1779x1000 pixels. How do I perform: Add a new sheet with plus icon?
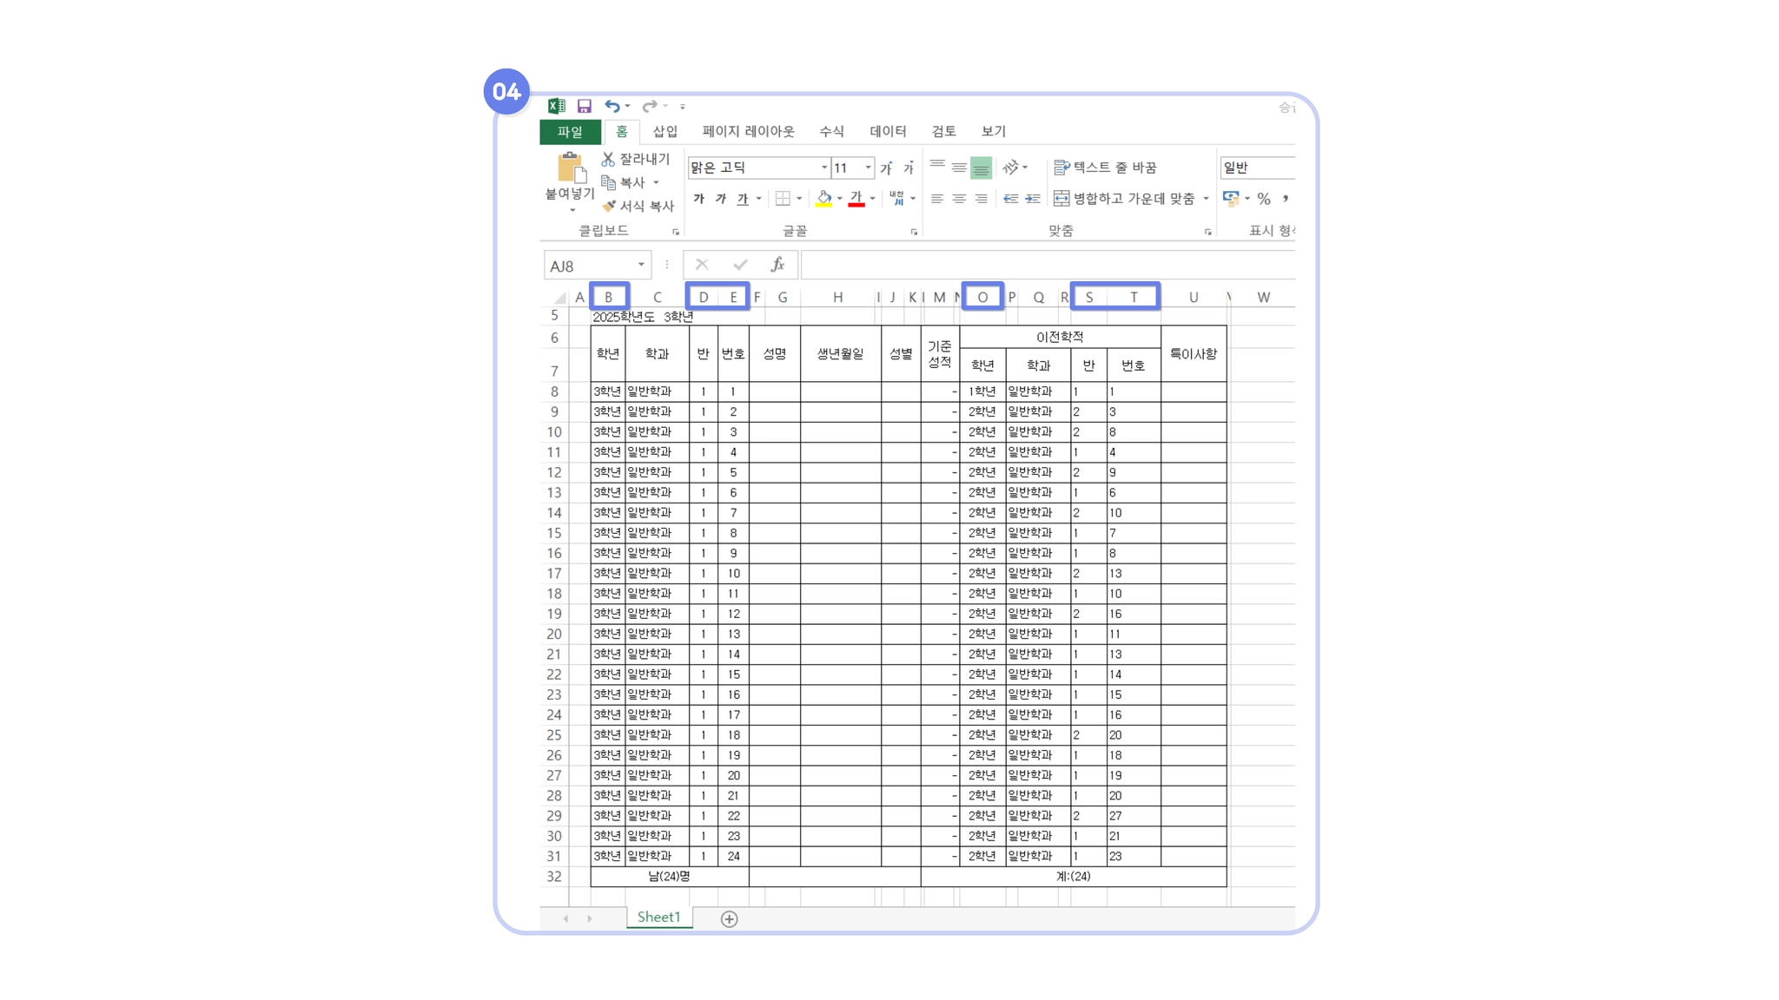click(x=729, y=918)
